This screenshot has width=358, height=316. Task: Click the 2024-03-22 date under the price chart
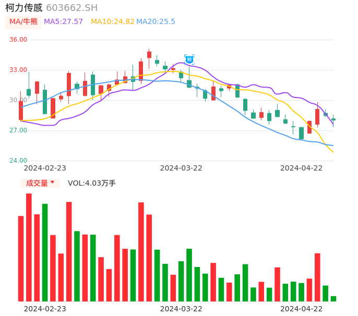click(181, 168)
